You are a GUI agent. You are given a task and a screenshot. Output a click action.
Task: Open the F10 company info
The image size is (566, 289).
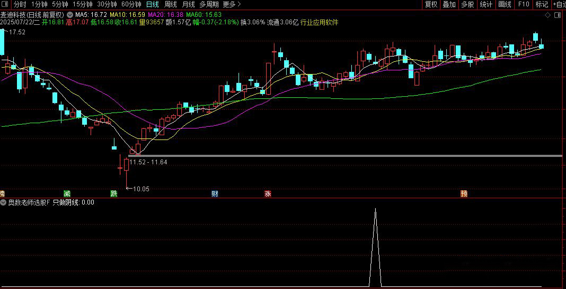pos(524,4)
